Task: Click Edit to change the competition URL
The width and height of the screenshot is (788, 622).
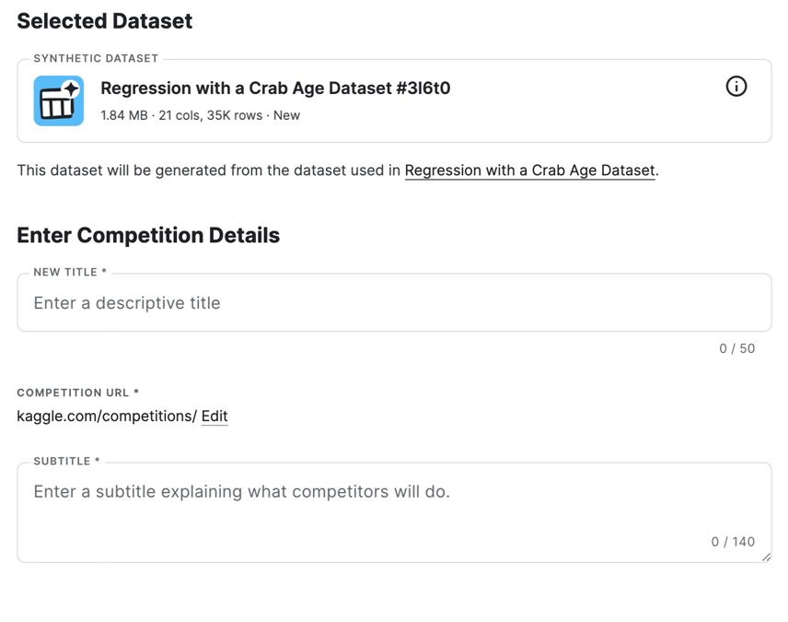Action: [214, 417]
